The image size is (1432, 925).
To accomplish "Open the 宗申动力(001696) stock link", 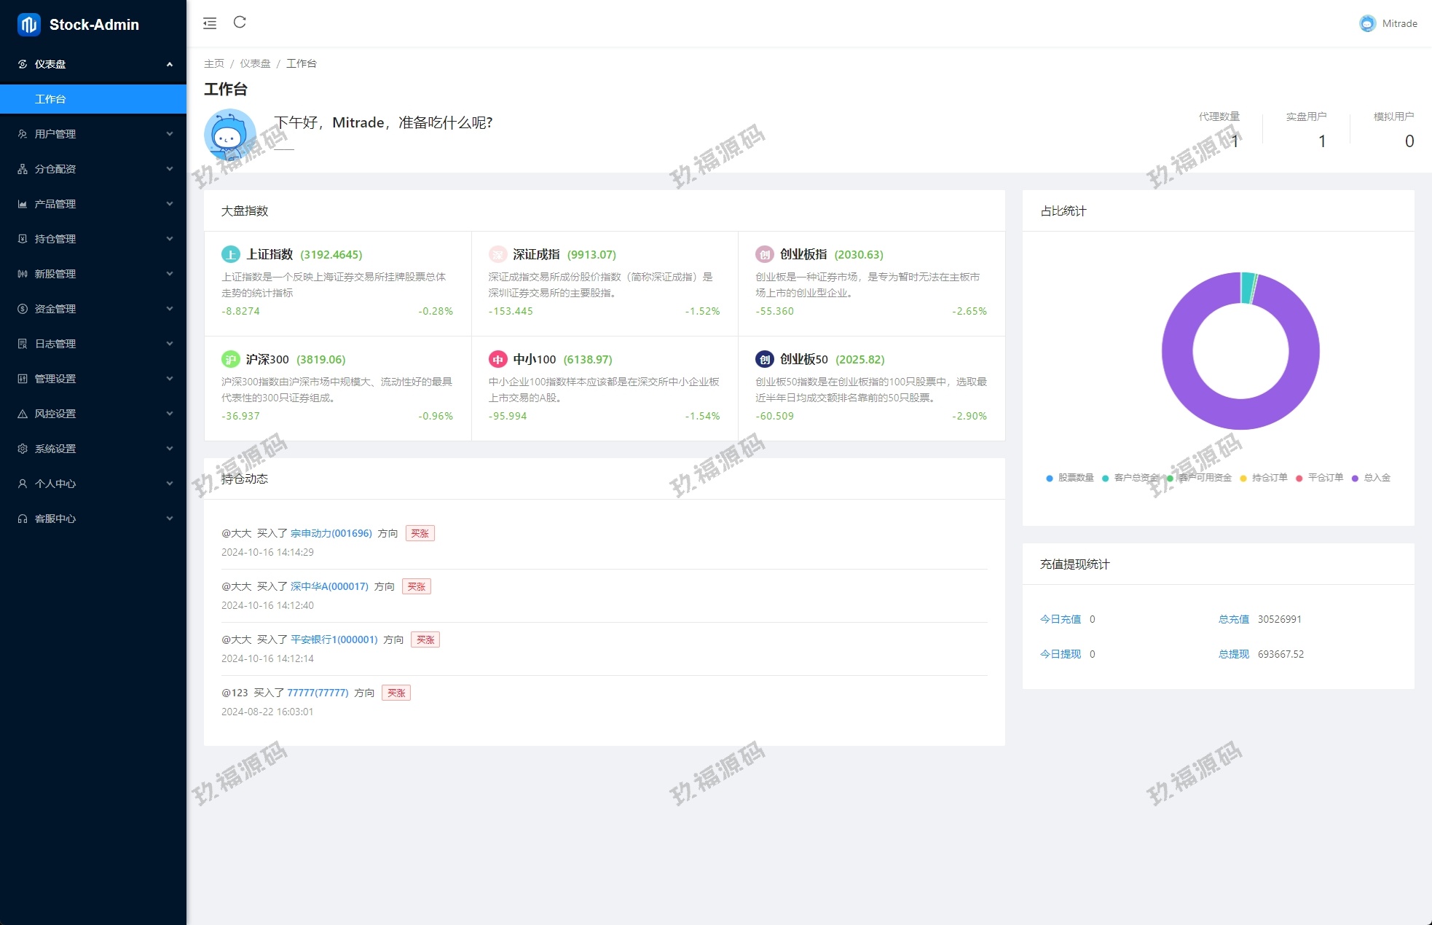I will [331, 533].
